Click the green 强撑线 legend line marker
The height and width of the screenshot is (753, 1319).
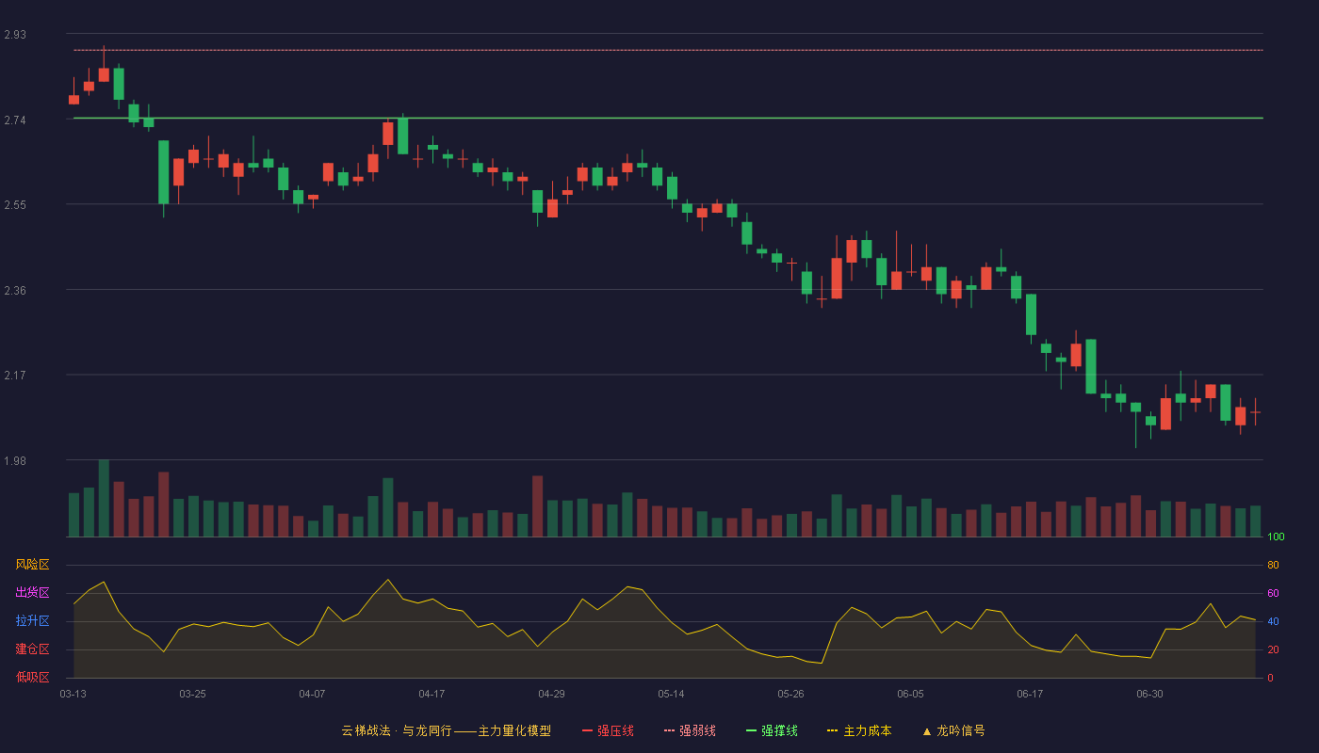coord(751,730)
